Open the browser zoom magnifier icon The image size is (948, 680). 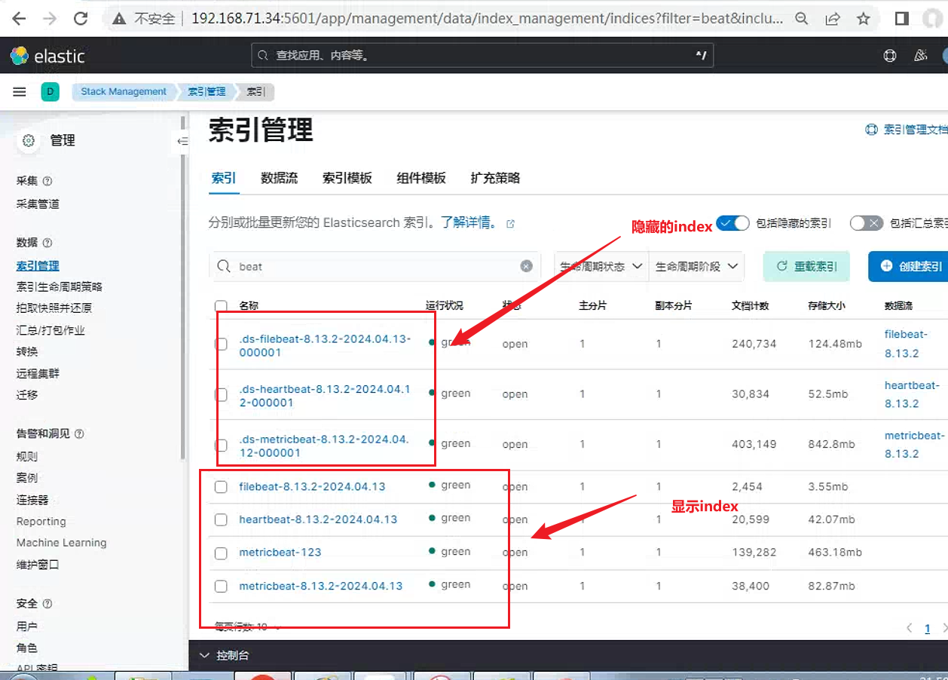click(x=802, y=19)
